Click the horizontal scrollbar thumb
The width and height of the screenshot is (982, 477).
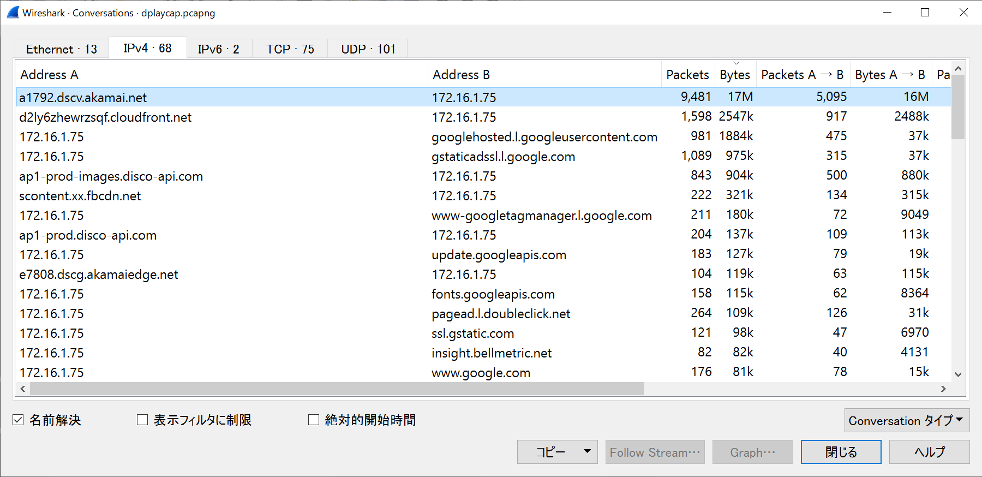point(337,389)
